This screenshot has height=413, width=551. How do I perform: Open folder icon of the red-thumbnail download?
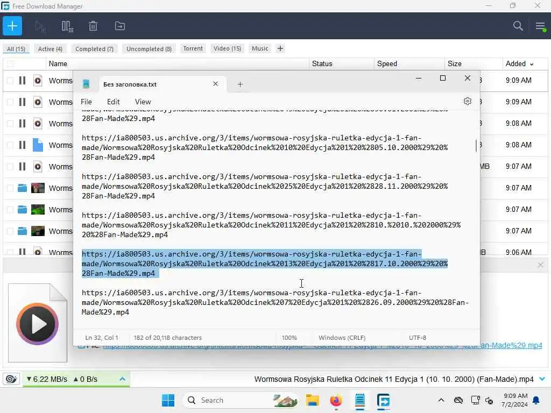click(22, 188)
